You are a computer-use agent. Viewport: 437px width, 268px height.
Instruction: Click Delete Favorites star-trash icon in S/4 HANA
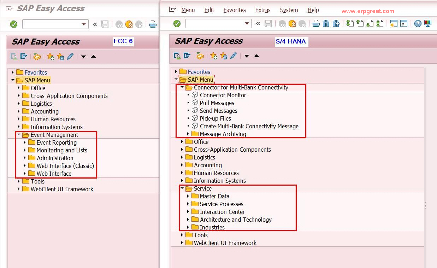(x=224, y=56)
